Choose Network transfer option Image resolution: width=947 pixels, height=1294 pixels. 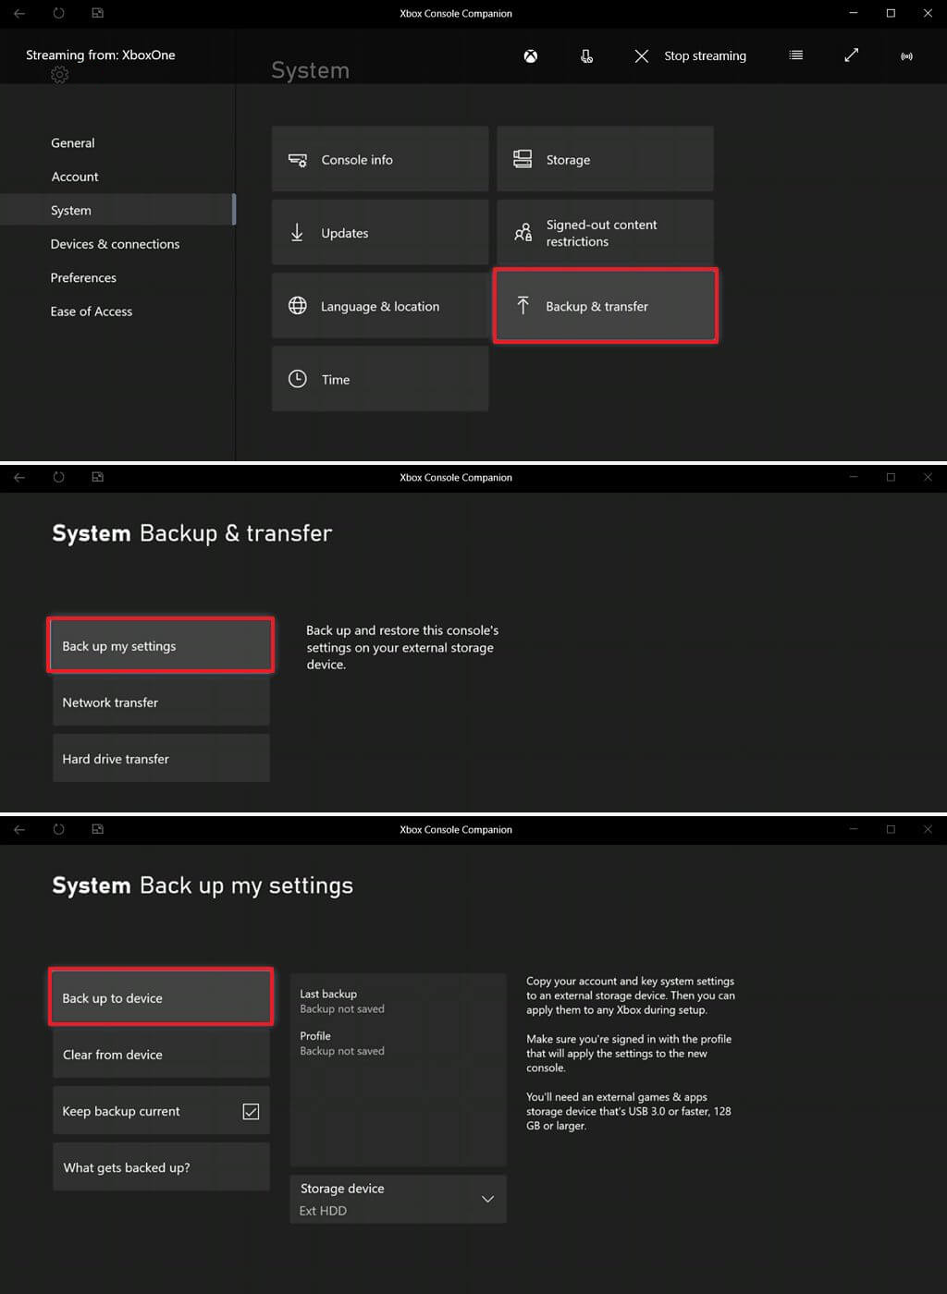(161, 702)
